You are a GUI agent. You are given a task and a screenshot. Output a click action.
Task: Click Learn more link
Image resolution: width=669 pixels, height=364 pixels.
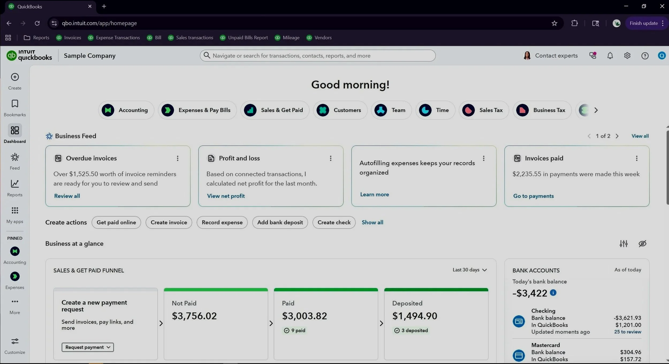point(374,195)
